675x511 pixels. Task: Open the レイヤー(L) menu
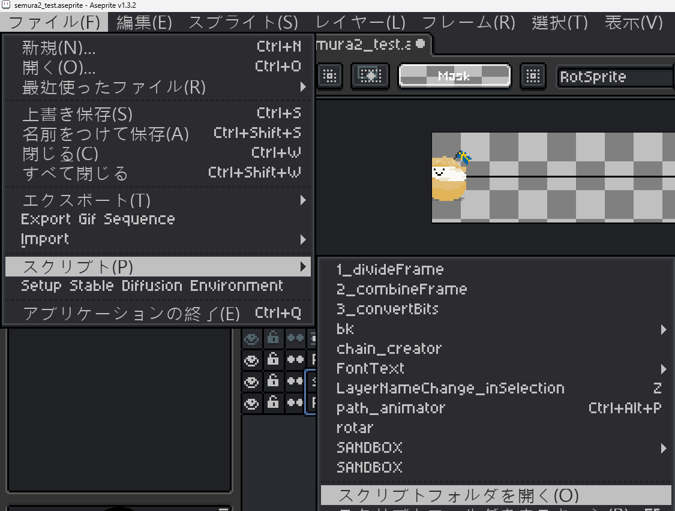[361, 22]
